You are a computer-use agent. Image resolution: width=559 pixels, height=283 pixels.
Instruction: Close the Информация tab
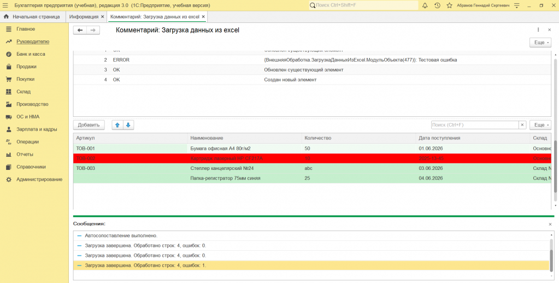coord(102,17)
